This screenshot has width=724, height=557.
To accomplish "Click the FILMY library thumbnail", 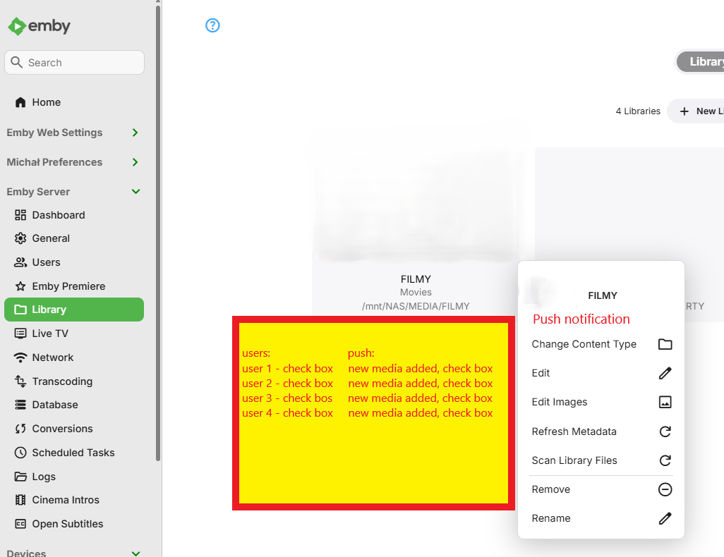I will [416, 205].
